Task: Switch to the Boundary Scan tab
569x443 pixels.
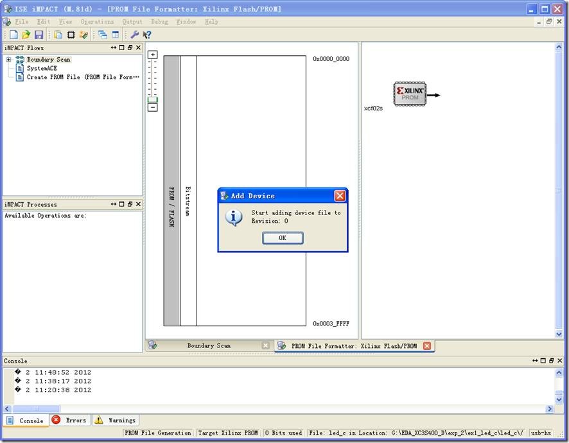Action: [209, 345]
